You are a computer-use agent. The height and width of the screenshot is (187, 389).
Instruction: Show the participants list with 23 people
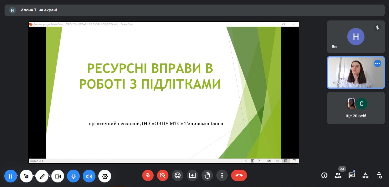[338, 175]
